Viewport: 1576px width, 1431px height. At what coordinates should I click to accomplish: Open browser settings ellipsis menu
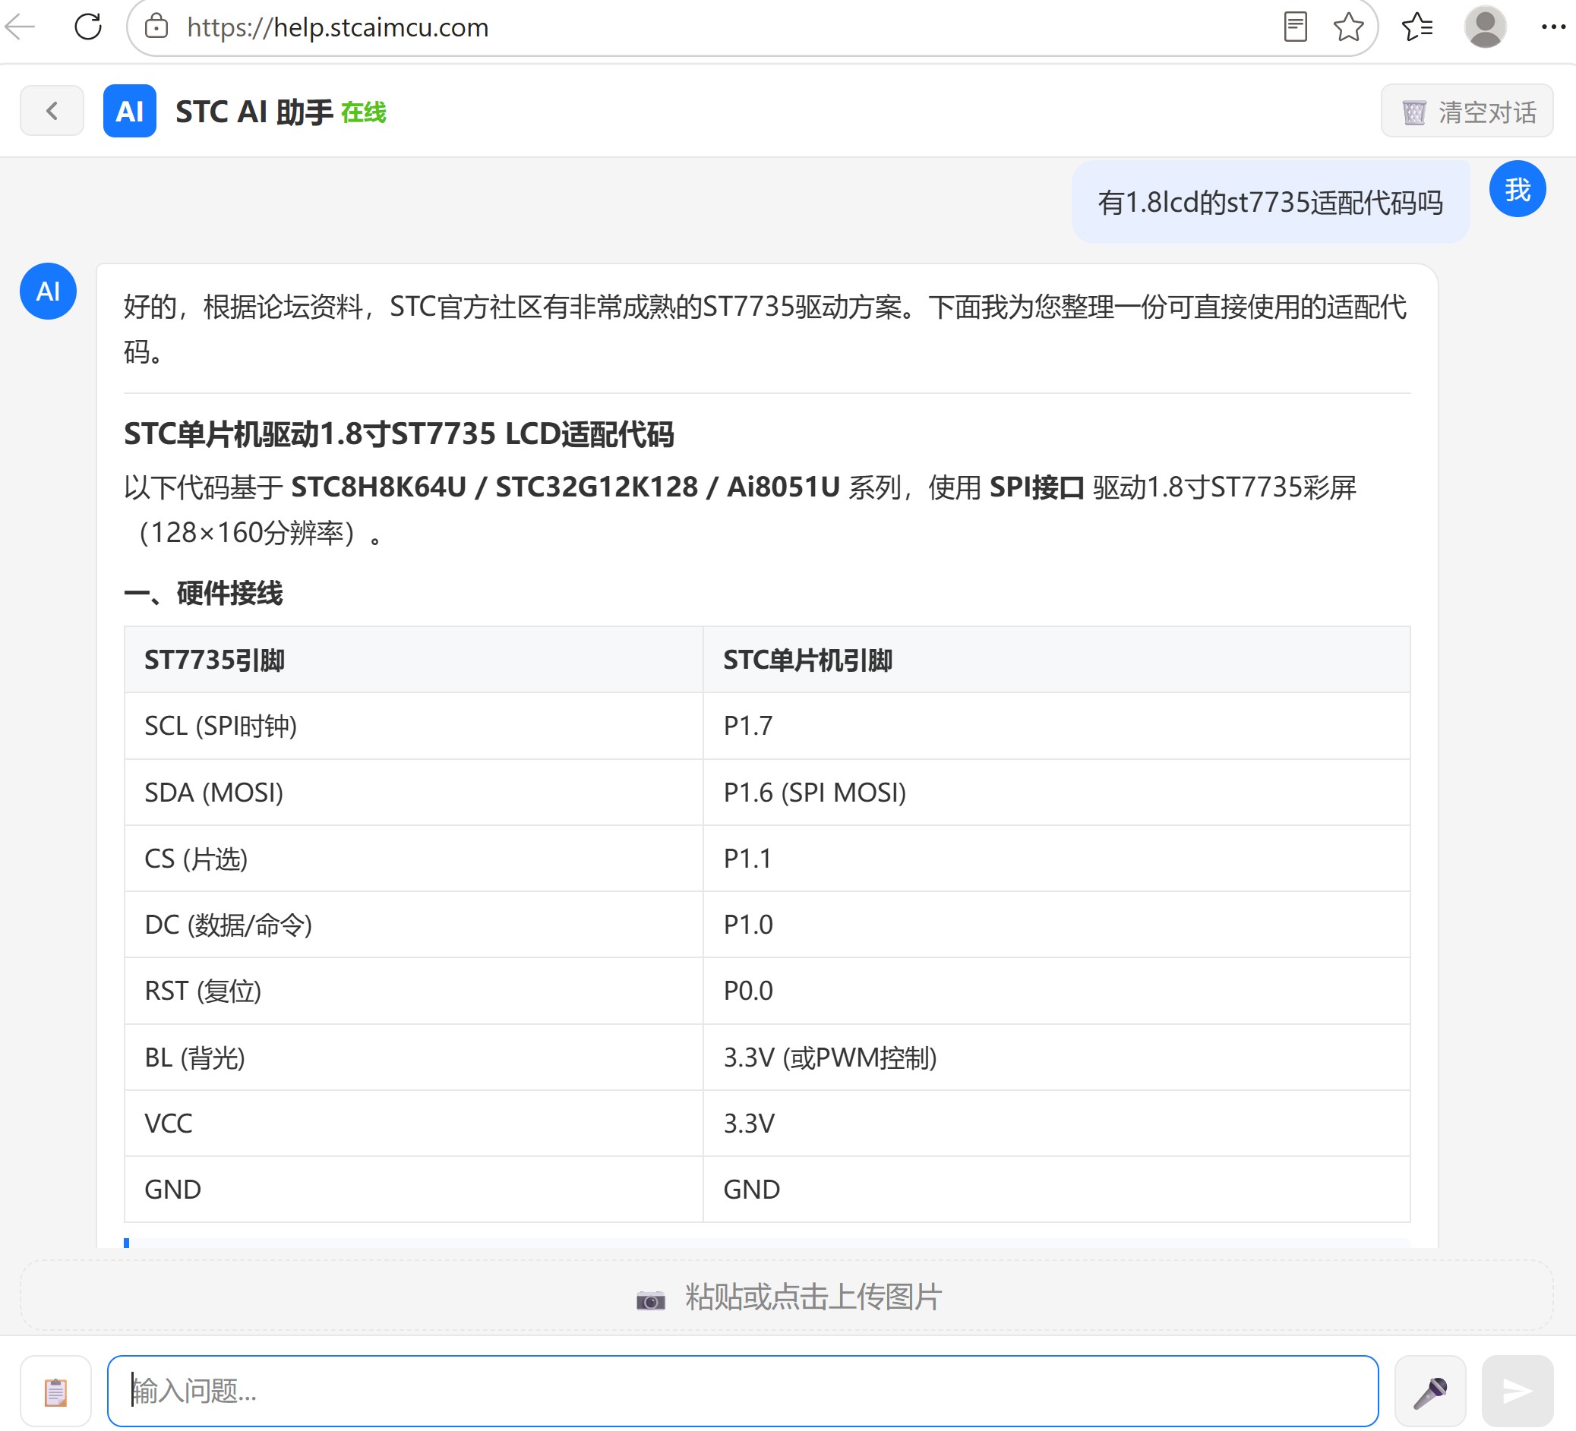1552,27
